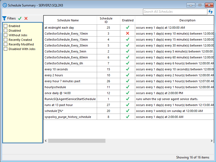Screen dimensions: 216x162
Task: Select the CollectorSchedule_Every_30min row name
Action: [66, 45]
